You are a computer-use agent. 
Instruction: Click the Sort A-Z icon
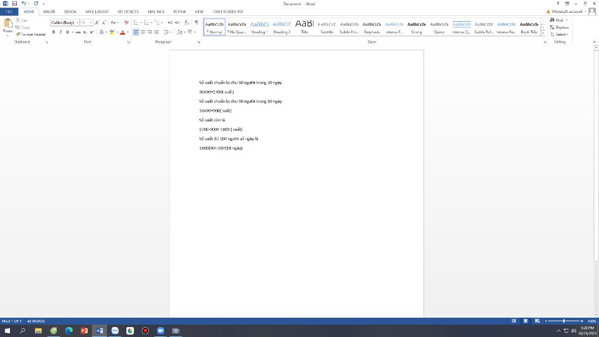[x=187, y=22]
